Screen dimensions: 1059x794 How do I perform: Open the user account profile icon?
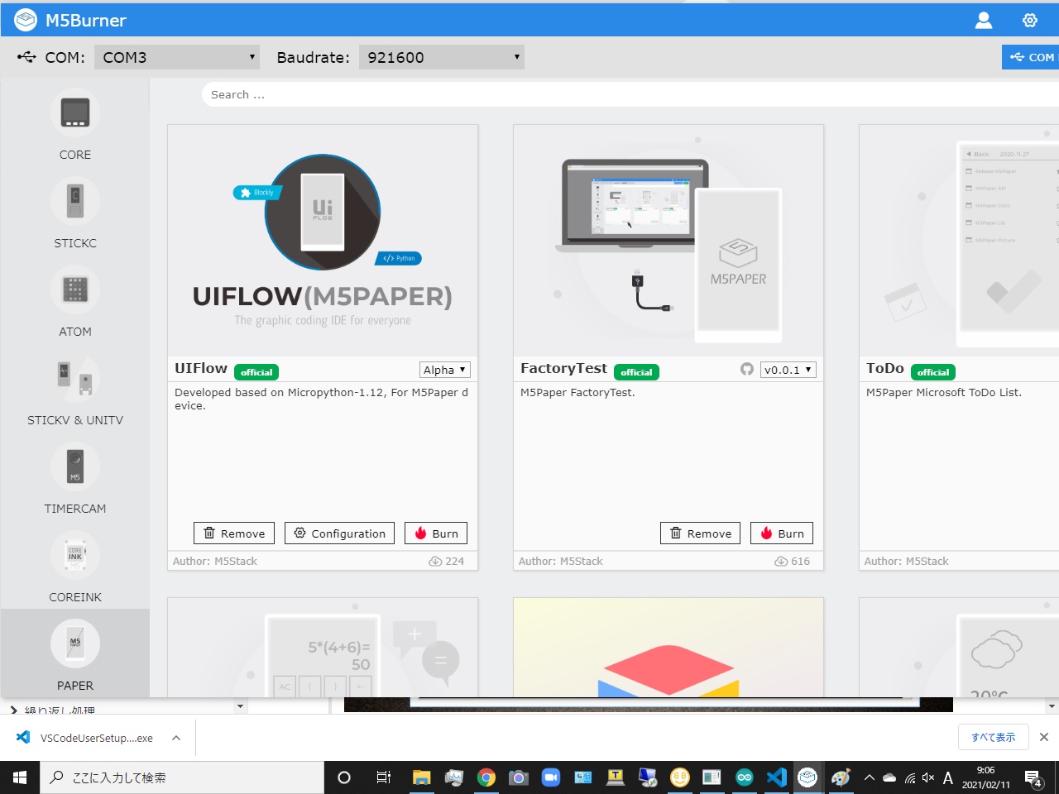(x=984, y=20)
